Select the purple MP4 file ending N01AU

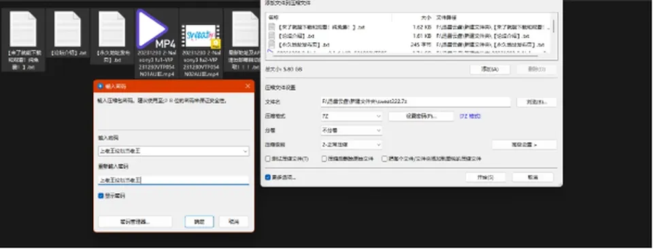[x=156, y=29]
